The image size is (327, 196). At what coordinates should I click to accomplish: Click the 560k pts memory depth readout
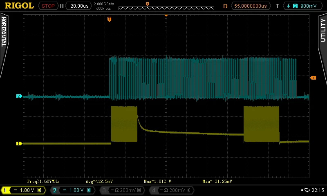[104, 9]
